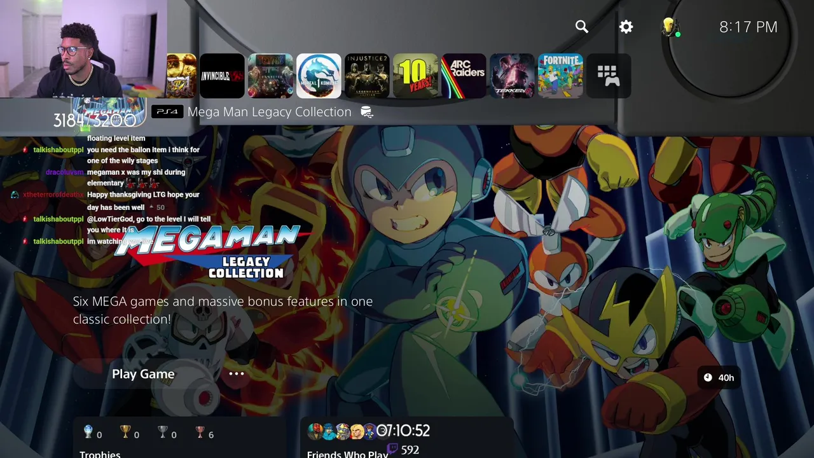Click the silver trophy icon
The height and width of the screenshot is (458, 814).
tap(163, 432)
